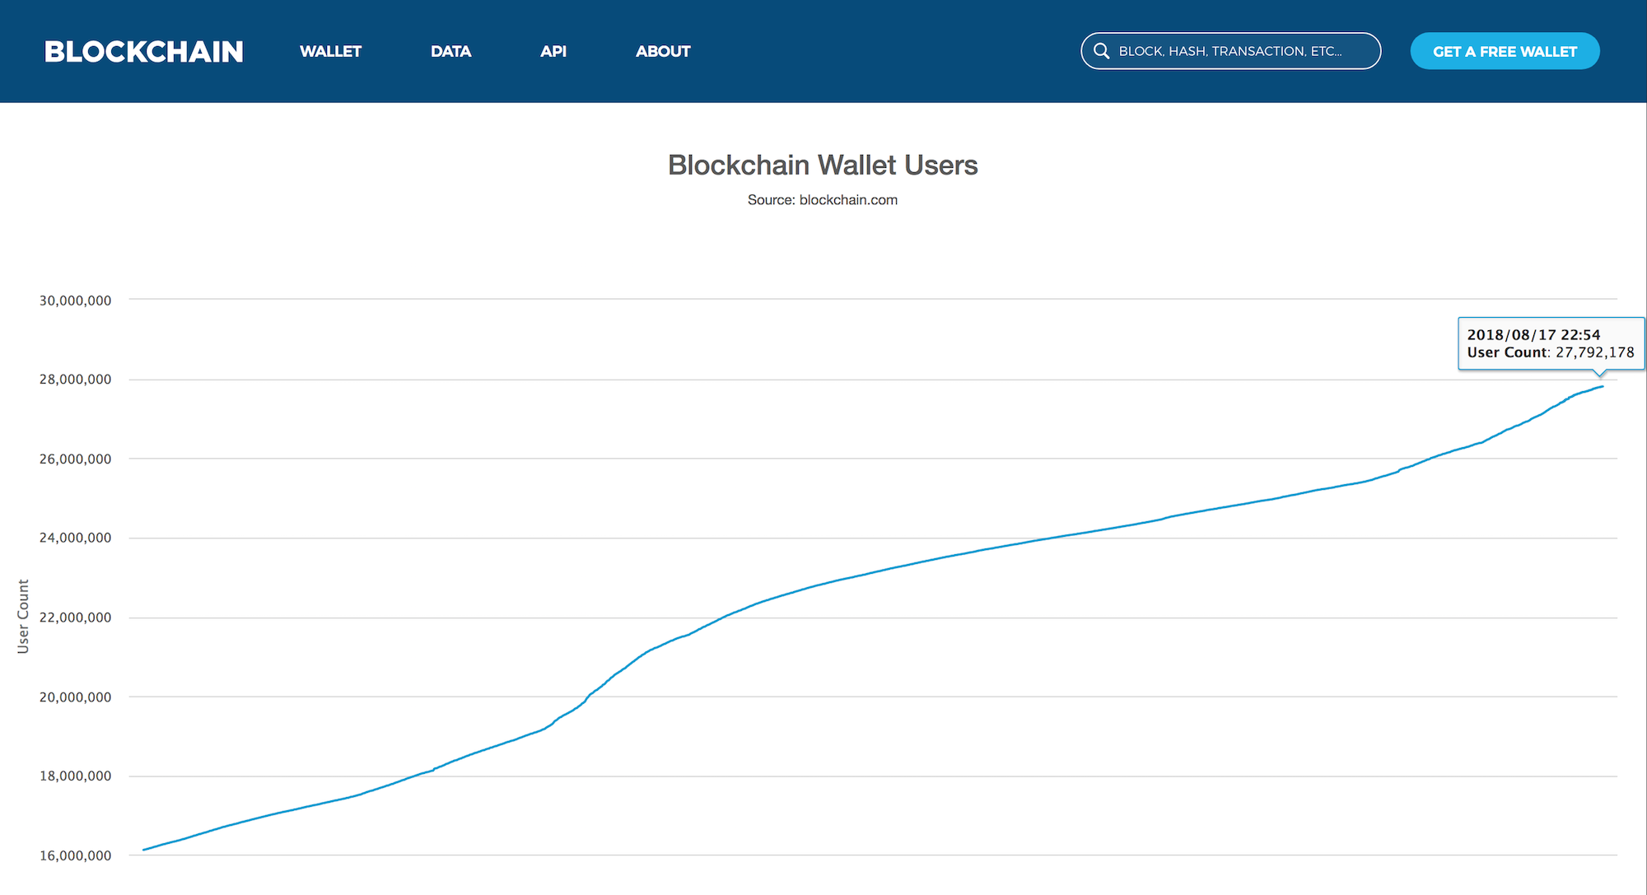
Task: Click the last data point on the line
Action: [x=1602, y=386]
